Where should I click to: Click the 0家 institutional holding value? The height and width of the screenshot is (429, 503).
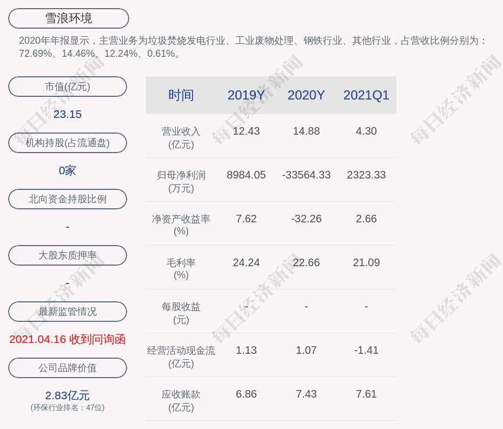pos(68,170)
